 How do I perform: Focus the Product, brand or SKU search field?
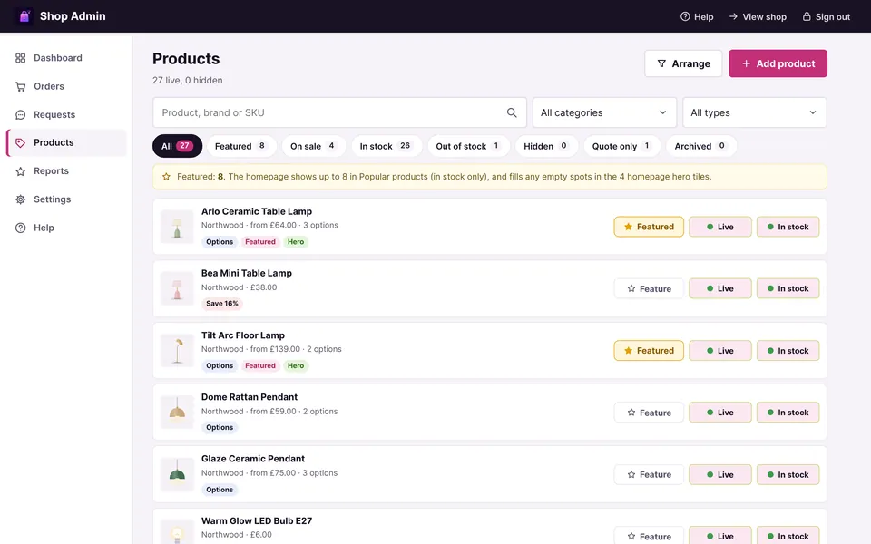339,112
